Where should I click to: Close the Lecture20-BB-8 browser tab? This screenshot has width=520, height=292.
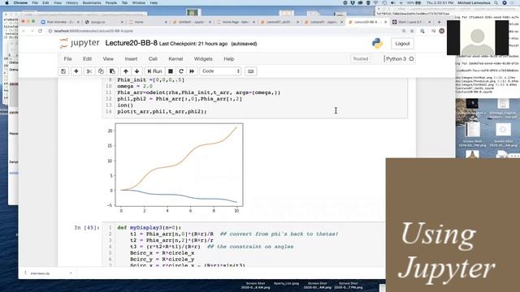(385, 22)
